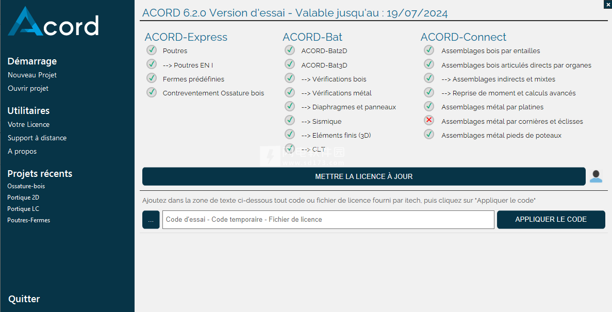Image resolution: width=612 pixels, height=312 pixels.
Task: Close the ACORD window
Action: (x=608, y=4)
